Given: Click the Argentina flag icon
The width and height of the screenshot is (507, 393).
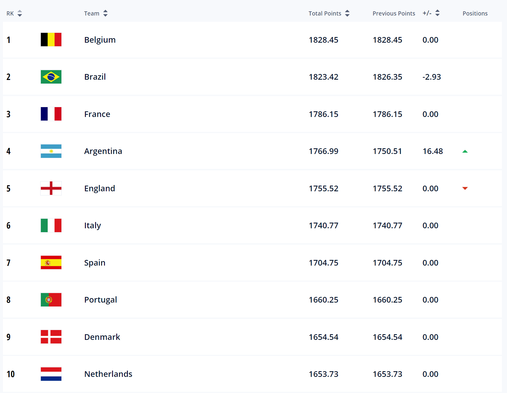Looking at the screenshot, I should 51,151.
